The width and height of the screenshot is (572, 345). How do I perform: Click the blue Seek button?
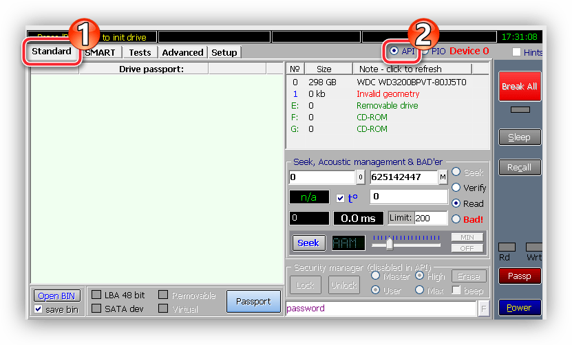(308, 243)
